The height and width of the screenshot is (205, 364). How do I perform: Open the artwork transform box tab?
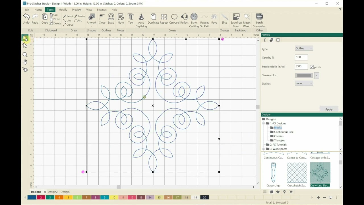pos(278,40)
